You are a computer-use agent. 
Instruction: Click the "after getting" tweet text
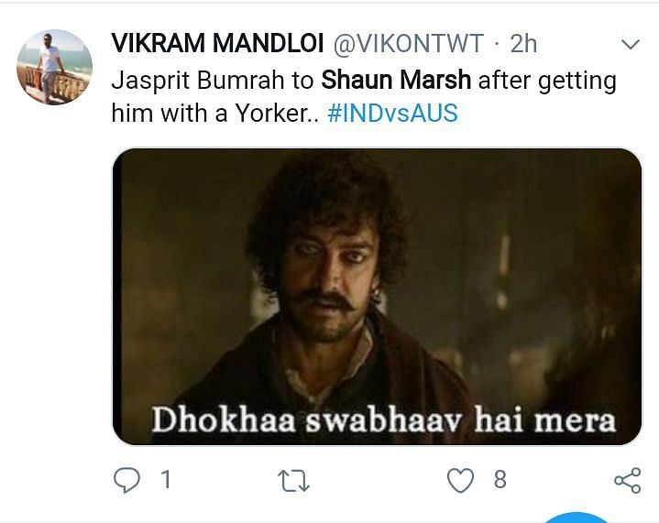(547, 80)
